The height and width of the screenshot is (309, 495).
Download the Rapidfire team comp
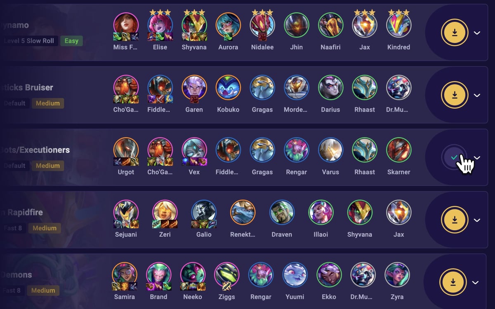(x=455, y=220)
